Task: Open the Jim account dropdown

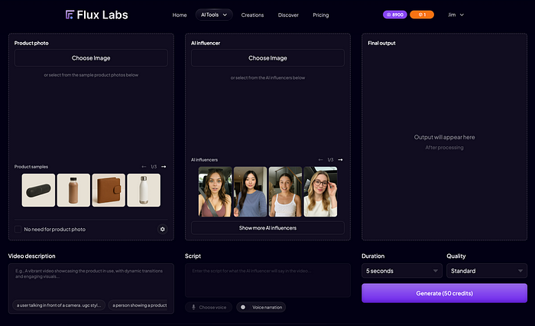Action: pyautogui.click(x=456, y=15)
